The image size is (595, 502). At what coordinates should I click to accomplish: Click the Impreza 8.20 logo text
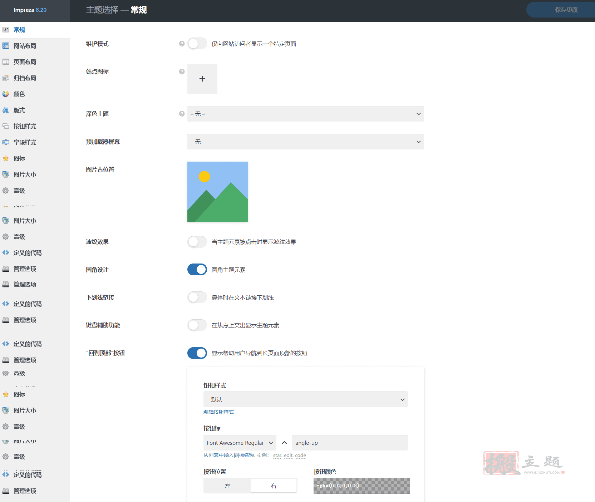(30, 10)
